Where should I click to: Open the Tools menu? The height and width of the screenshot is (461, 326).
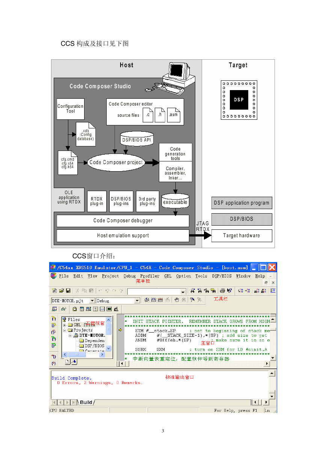[x=201, y=276]
